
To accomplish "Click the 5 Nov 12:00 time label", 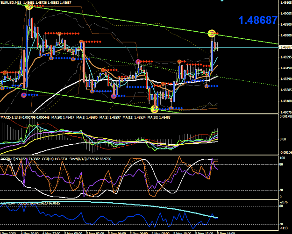I will (204, 233).
